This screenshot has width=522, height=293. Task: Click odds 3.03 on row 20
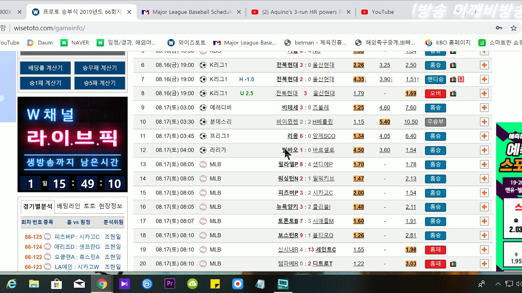(x=411, y=264)
